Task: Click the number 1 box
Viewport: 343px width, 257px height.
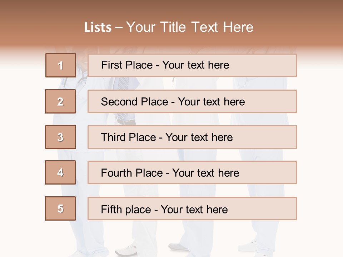Action: [61, 65]
